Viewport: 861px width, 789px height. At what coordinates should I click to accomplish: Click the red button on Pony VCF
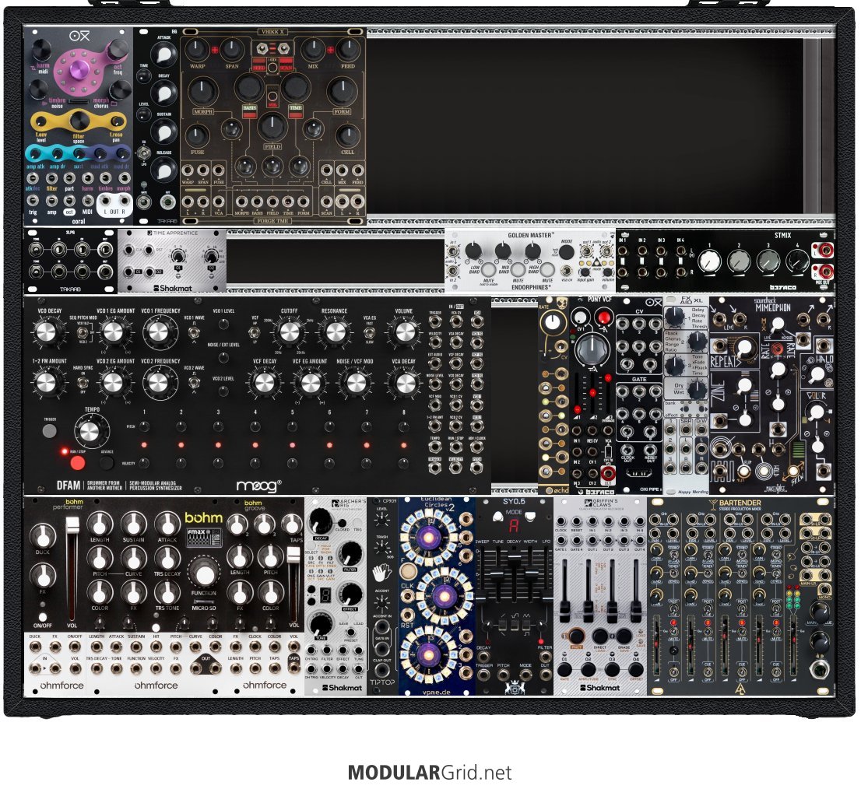pyautogui.click(x=603, y=317)
